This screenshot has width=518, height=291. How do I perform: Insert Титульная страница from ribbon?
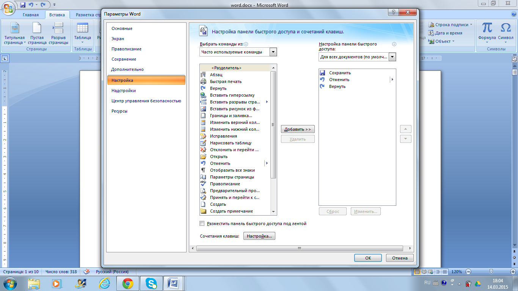point(14,34)
